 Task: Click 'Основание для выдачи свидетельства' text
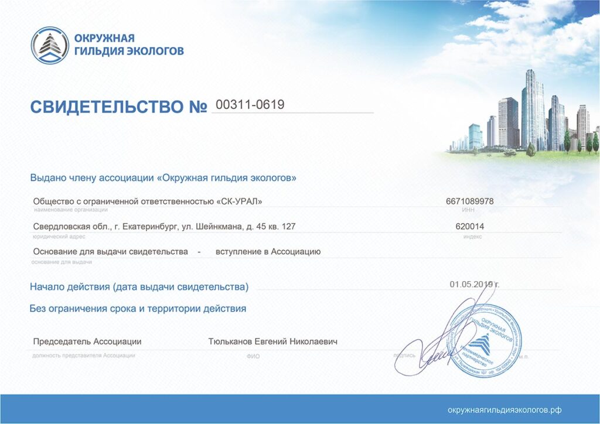click(x=111, y=252)
